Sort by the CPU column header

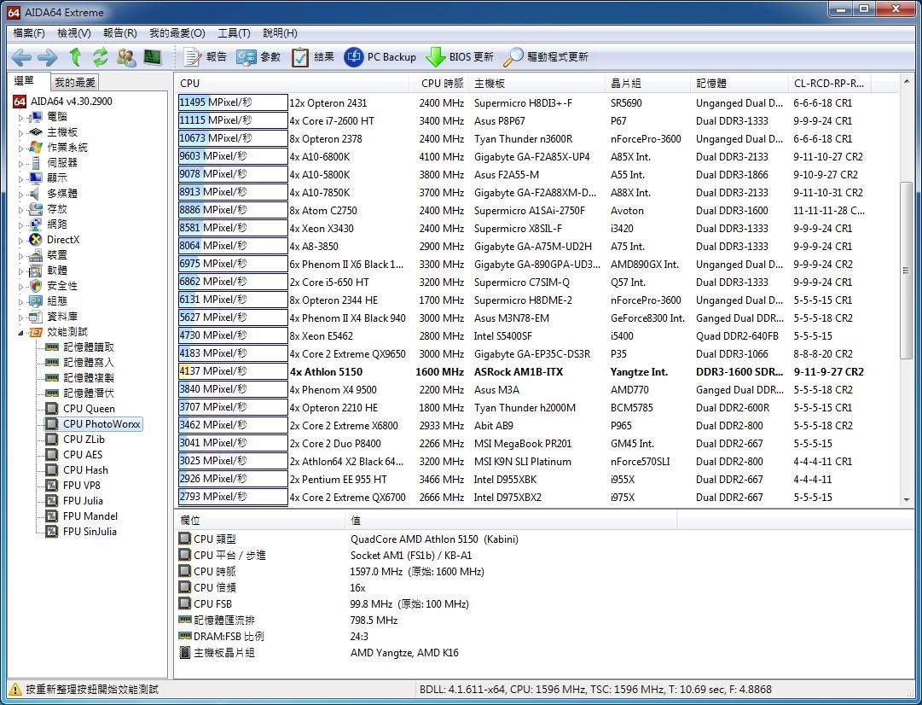pos(293,83)
